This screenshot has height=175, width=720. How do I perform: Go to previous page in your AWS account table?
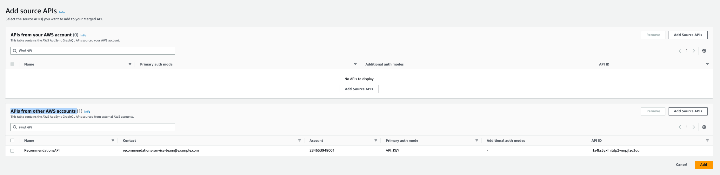[680, 51]
